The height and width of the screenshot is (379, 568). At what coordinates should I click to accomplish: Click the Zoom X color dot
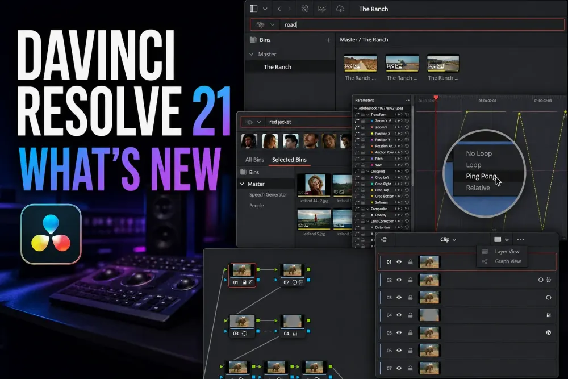(371, 121)
